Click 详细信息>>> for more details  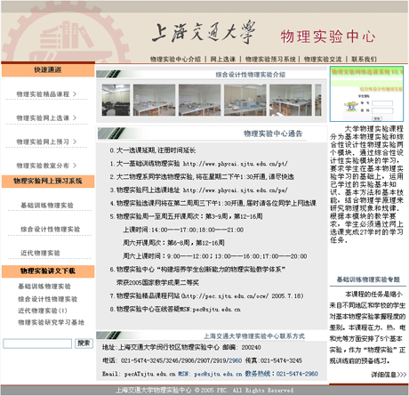[x=389, y=375]
